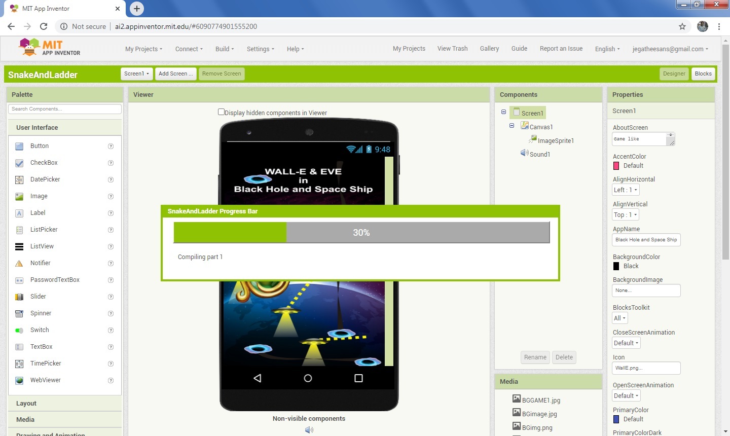Click Rename component button
730x436 pixels.
point(535,357)
